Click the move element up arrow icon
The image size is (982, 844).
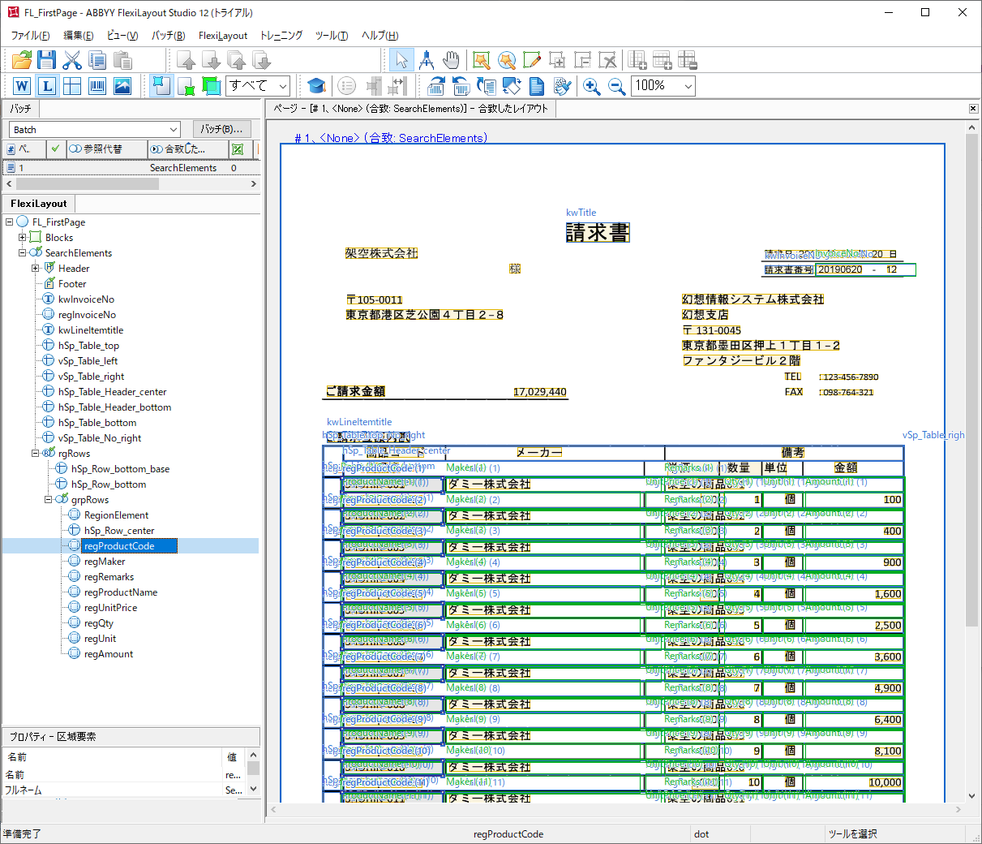click(x=187, y=60)
